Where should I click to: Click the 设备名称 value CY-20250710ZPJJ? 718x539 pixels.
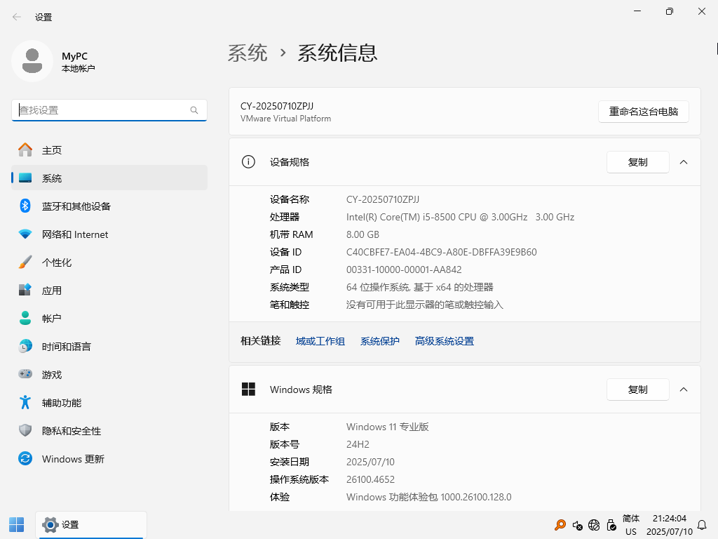383,199
